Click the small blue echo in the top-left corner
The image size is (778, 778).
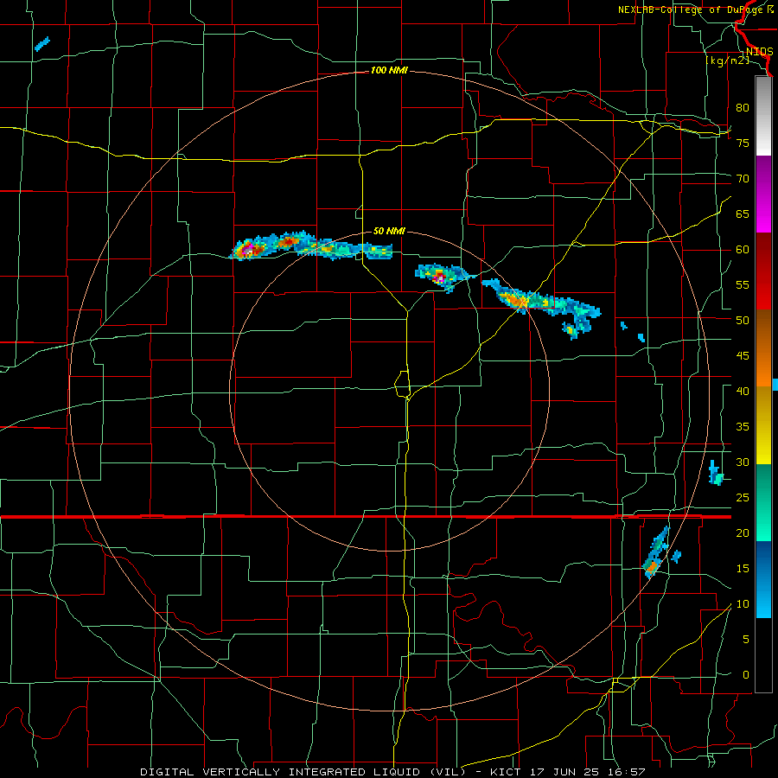42,44
